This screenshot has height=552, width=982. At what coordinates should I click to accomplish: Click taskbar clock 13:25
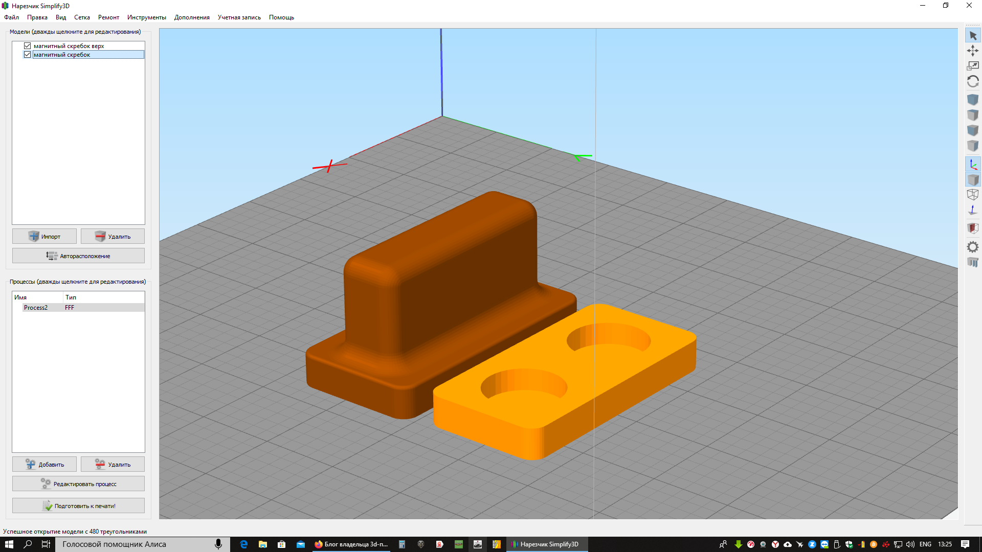pos(945,544)
